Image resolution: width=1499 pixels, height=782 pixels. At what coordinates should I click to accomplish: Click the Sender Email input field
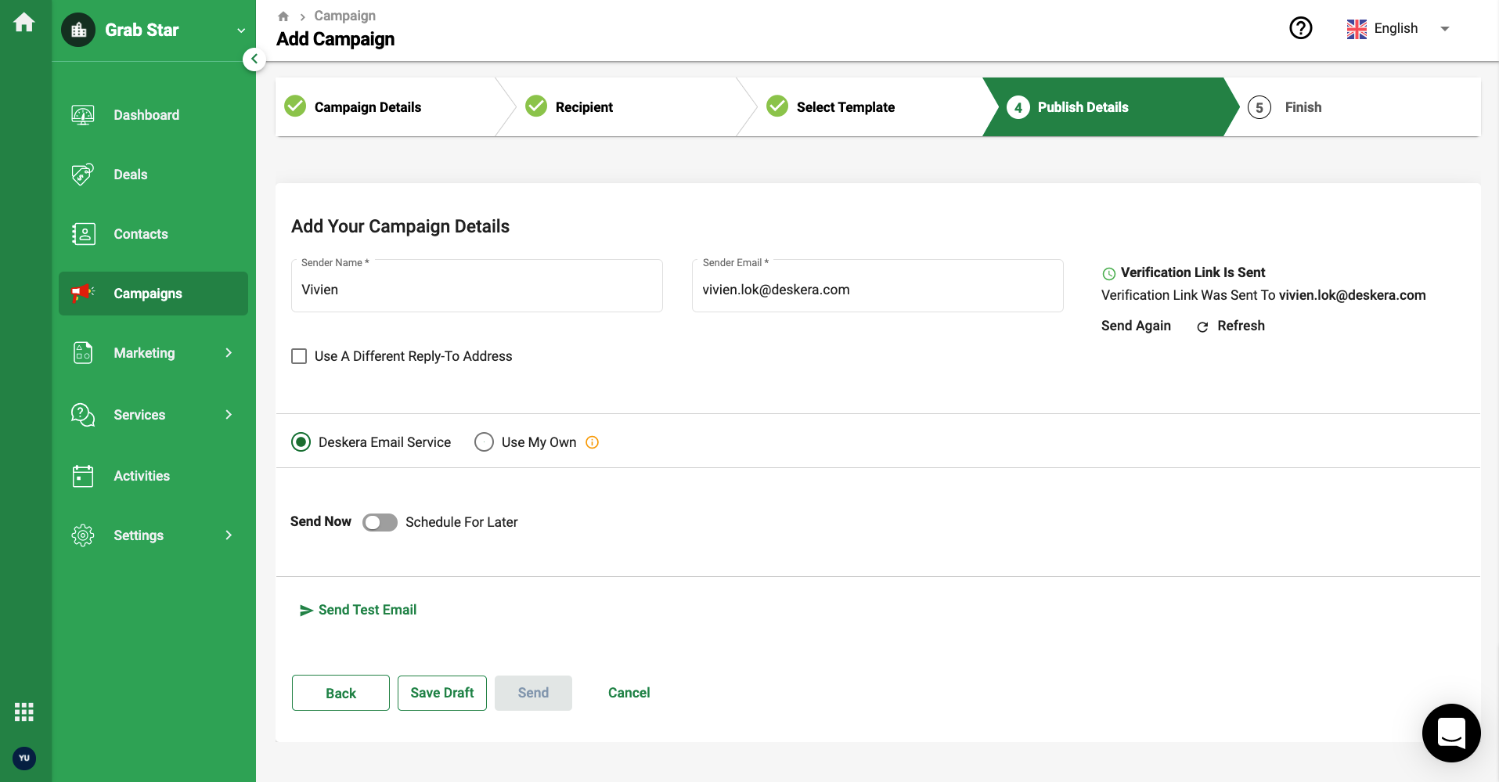pos(877,286)
